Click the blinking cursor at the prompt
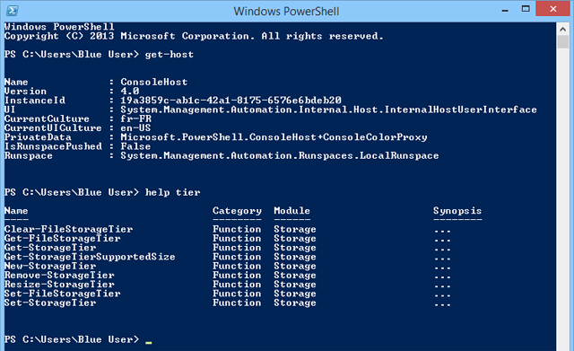 [x=148, y=342]
